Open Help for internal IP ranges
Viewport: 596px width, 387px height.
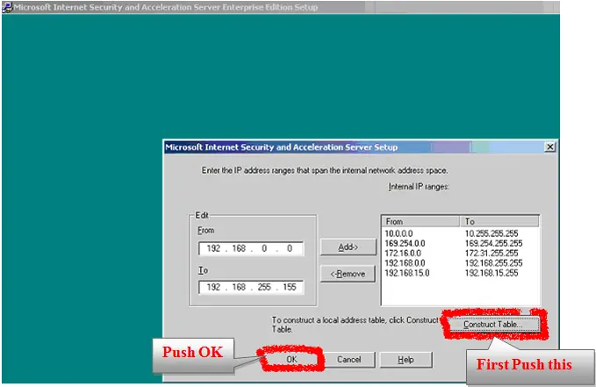[x=406, y=359]
